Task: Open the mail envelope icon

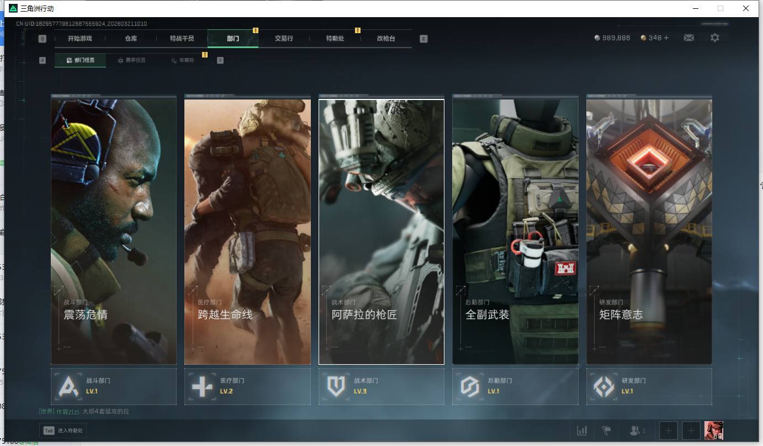Action: 688,38
